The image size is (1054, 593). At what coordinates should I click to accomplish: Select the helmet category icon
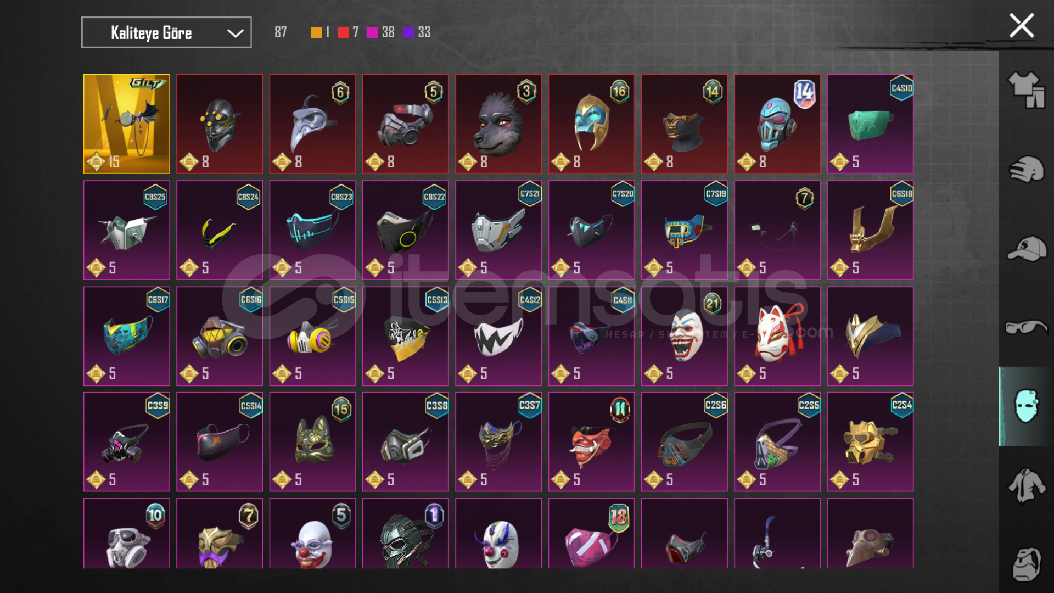pyautogui.click(x=1026, y=169)
